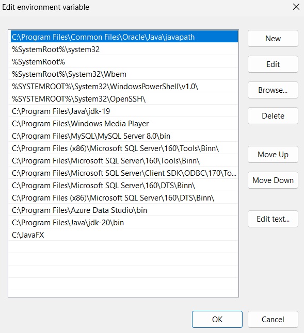Screen dimensions: 304x333
Task: Confirm changes with OK
Action: click(217, 319)
